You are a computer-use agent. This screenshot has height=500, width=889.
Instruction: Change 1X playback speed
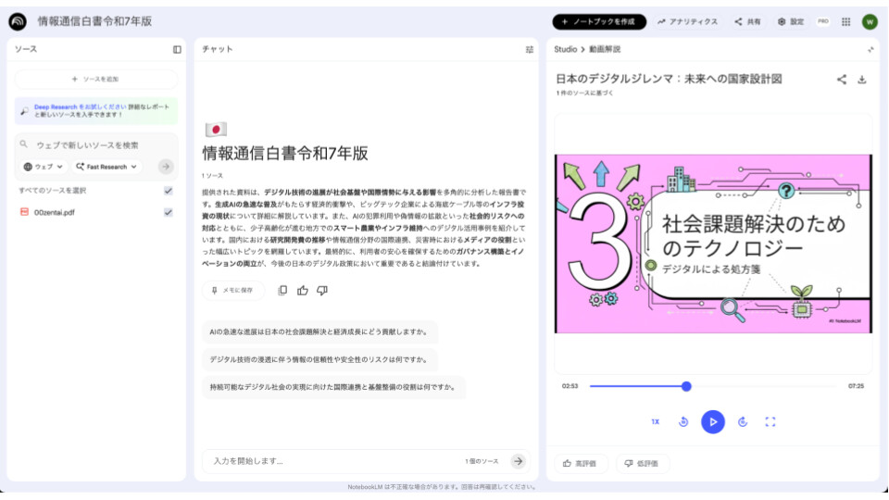pyautogui.click(x=655, y=422)
